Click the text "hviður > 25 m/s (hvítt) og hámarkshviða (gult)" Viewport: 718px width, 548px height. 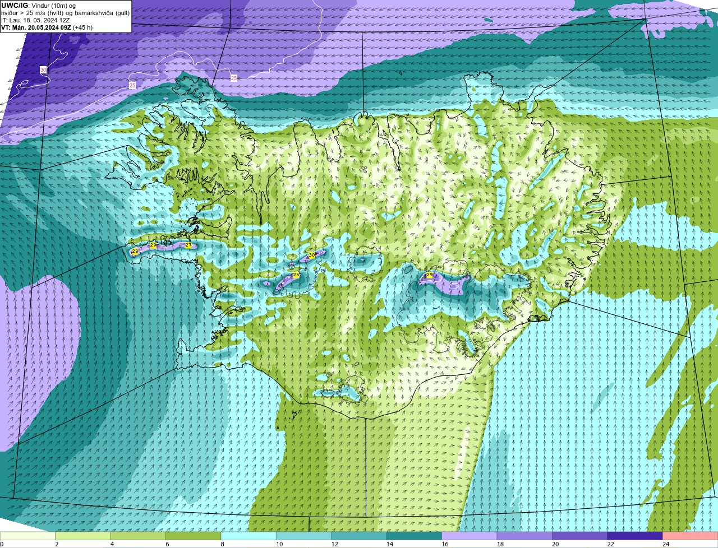tap(66, 12)
